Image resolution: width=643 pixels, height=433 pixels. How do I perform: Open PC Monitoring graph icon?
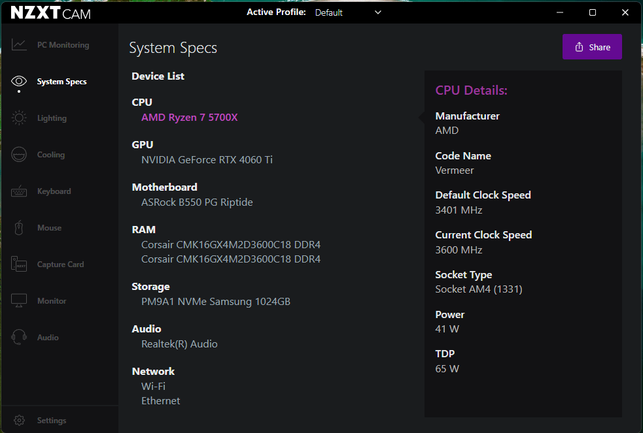click(19, 44)
